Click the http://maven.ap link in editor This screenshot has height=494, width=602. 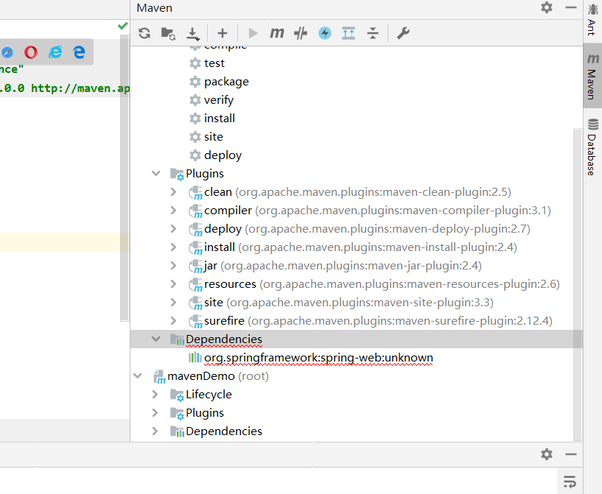(x=80, y=88)
